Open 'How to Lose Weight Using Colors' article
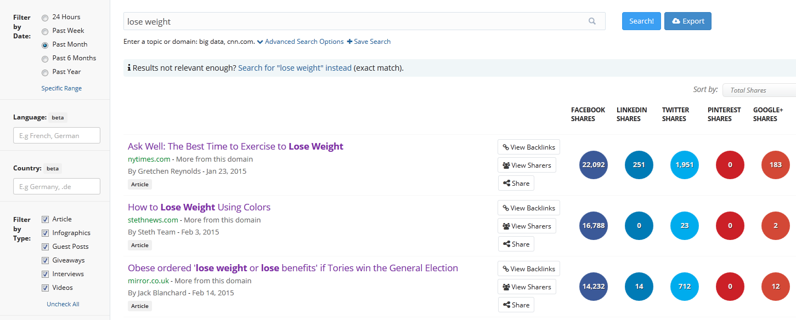 199,207
